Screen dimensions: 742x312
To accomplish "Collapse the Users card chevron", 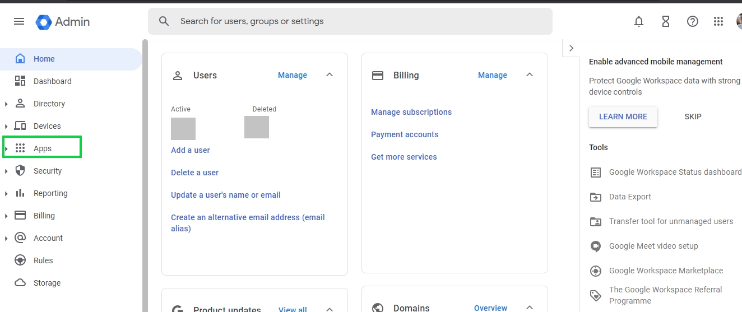I will pyautogui.click(x=330, y=75).
